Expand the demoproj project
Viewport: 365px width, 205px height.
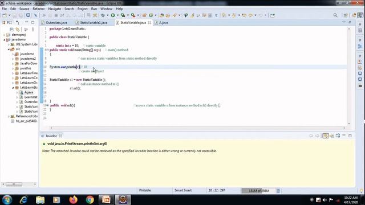pos(4,35)
